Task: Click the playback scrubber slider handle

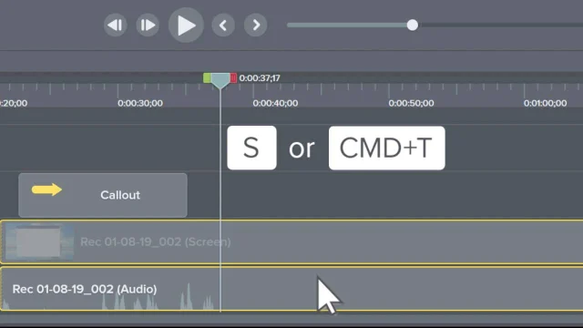Action: [412, 26]
